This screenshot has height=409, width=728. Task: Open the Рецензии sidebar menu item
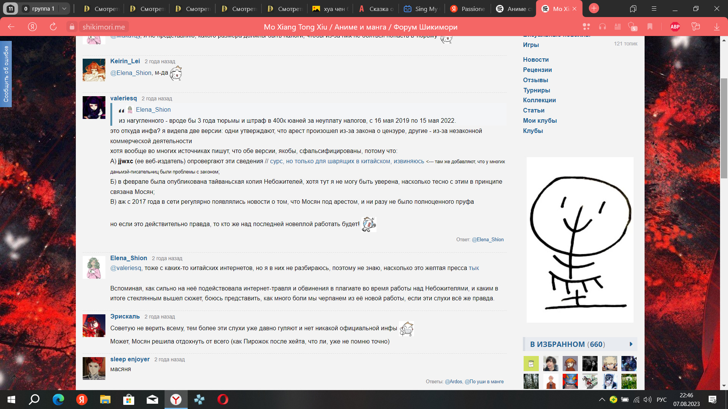537,70
